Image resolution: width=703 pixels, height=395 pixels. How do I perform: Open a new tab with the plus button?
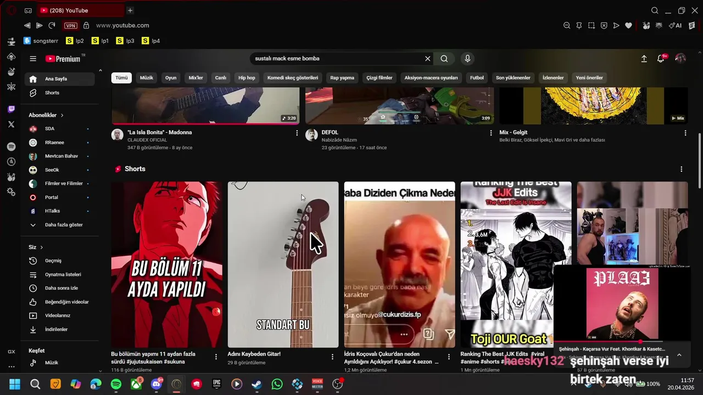click(130, 10)
